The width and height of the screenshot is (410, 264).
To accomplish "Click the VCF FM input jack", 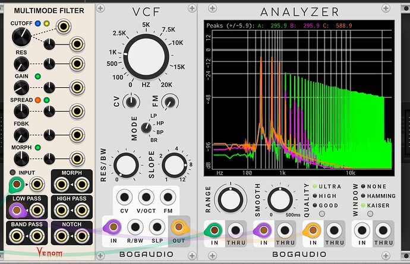I will pyautogui.click(x=167, y=198).
